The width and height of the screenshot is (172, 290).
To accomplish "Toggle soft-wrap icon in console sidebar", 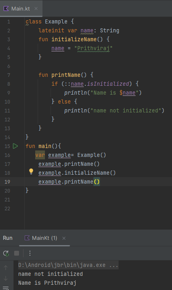I will pos(6,288).
